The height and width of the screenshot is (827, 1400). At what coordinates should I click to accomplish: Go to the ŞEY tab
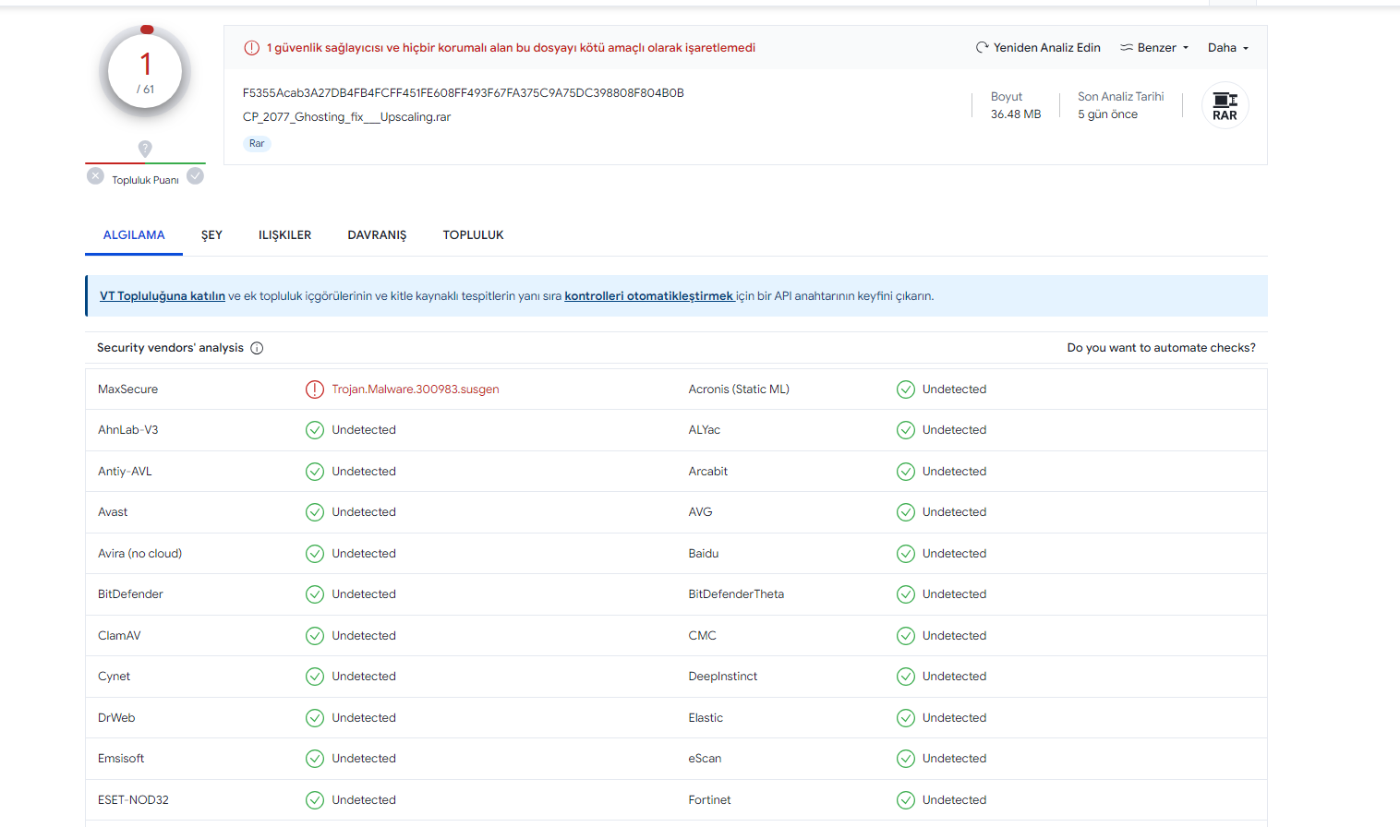tap(211, 235)
